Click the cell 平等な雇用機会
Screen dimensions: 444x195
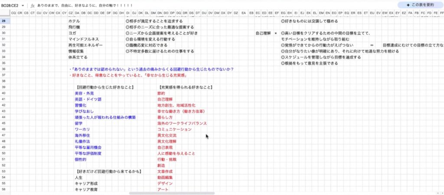coord(88,148)
